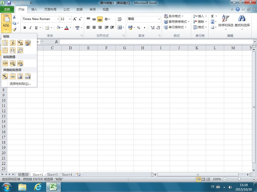The height and width of the screenshot is (192, 257).
Task: Click the Copy icon
Action: coord(14,23)
